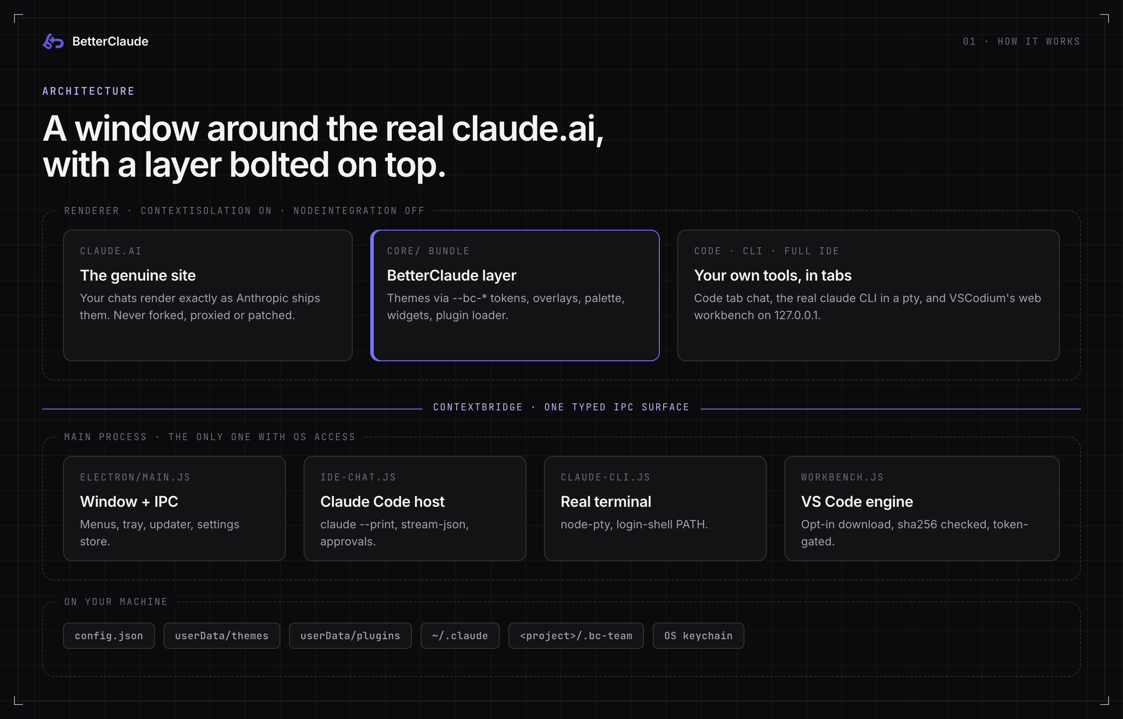1123x719 pixels.
Task: Select the '01 · HOW IT WORKS' label
Action: tap(1022, 42)
